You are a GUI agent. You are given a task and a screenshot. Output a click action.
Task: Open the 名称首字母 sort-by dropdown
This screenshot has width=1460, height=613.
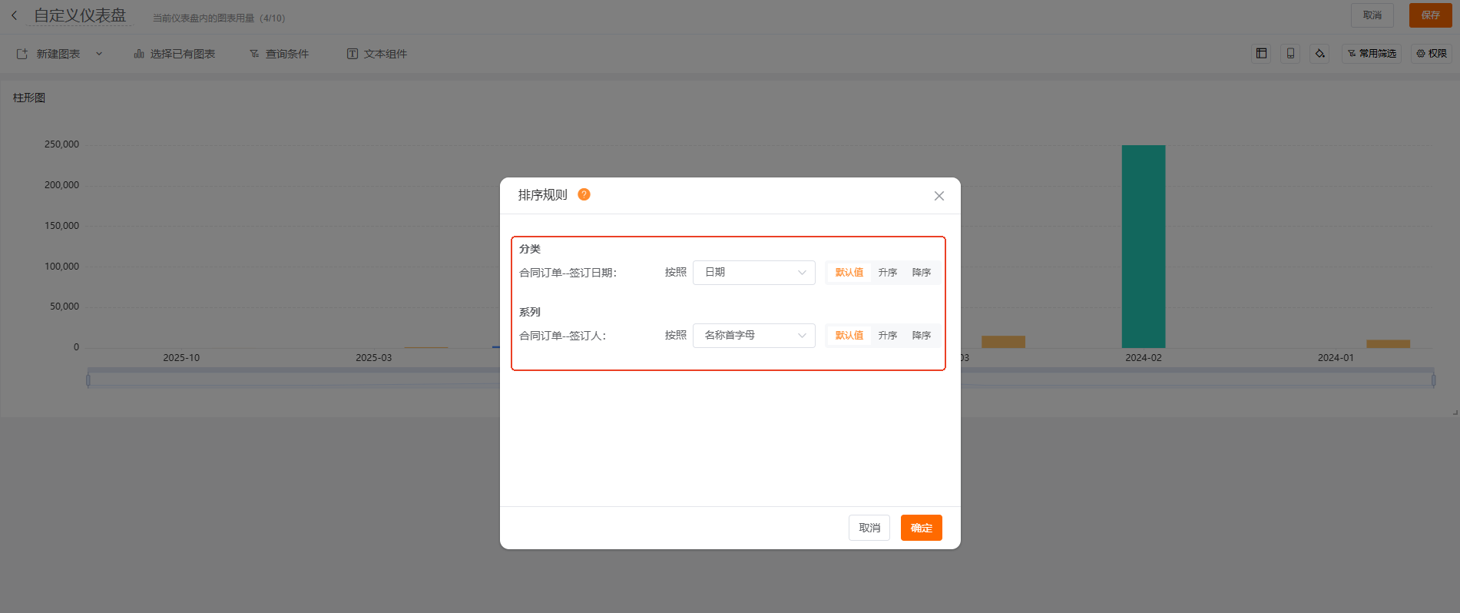tap(753, 336)
